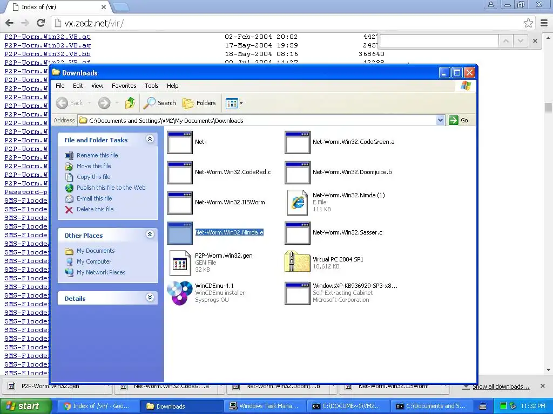This screenshot has height=414, width=553.
Task: Open the Help menu
Action: (x=172, y=86)
